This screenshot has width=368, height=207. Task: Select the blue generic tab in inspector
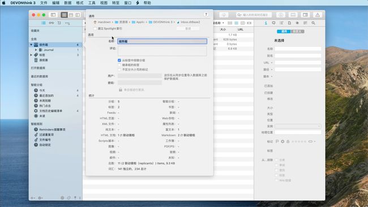pos(284,32)
